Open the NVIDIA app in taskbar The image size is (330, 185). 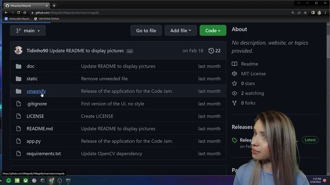click(17, 180)
